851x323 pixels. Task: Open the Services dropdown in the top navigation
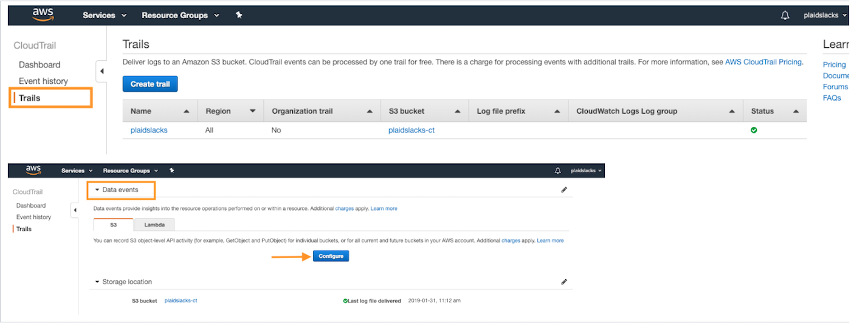pos(105,15)
